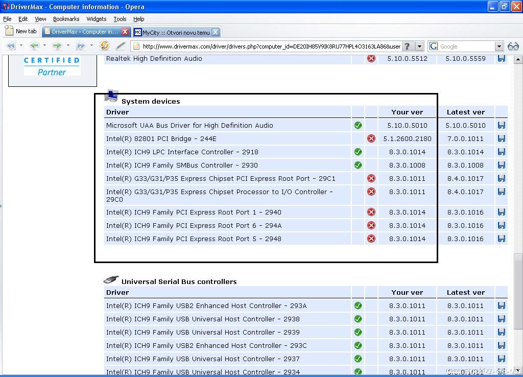Click the Fast forward navigation icon

[x=80, y=46]
